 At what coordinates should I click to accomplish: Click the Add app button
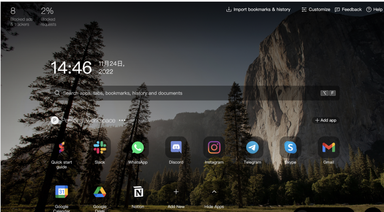click(326, 120)
